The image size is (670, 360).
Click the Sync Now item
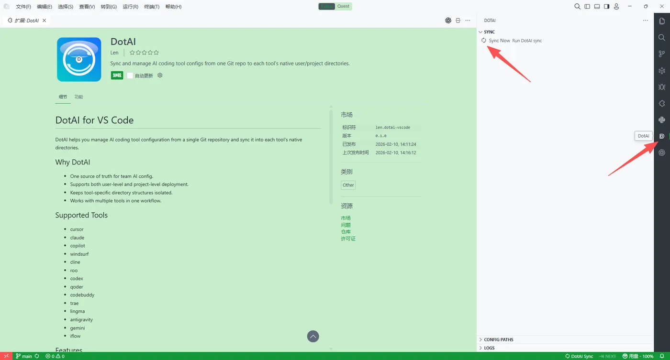[565, 41]
